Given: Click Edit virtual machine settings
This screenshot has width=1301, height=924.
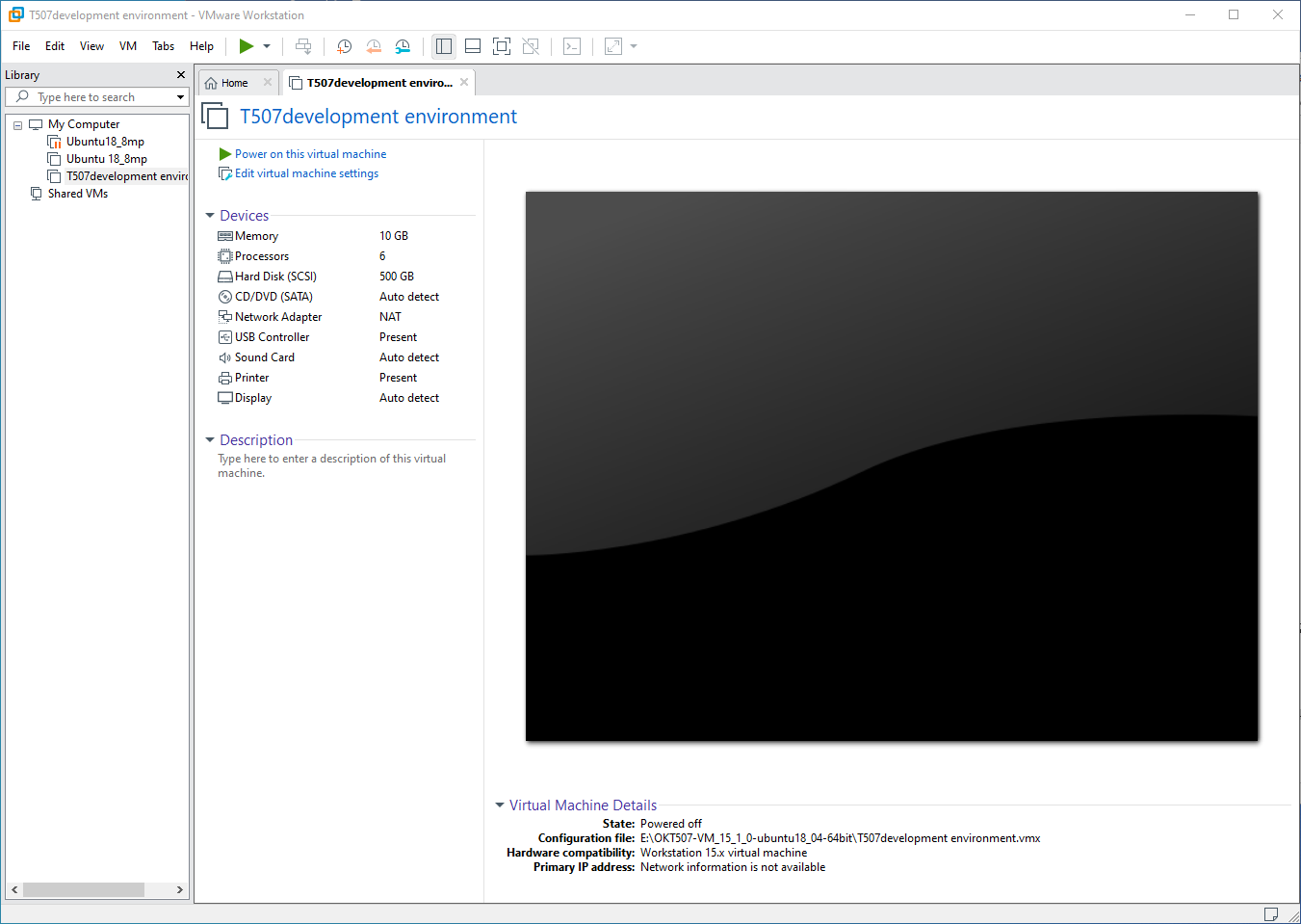Looking at the screenshot, I should pos(306,173).
